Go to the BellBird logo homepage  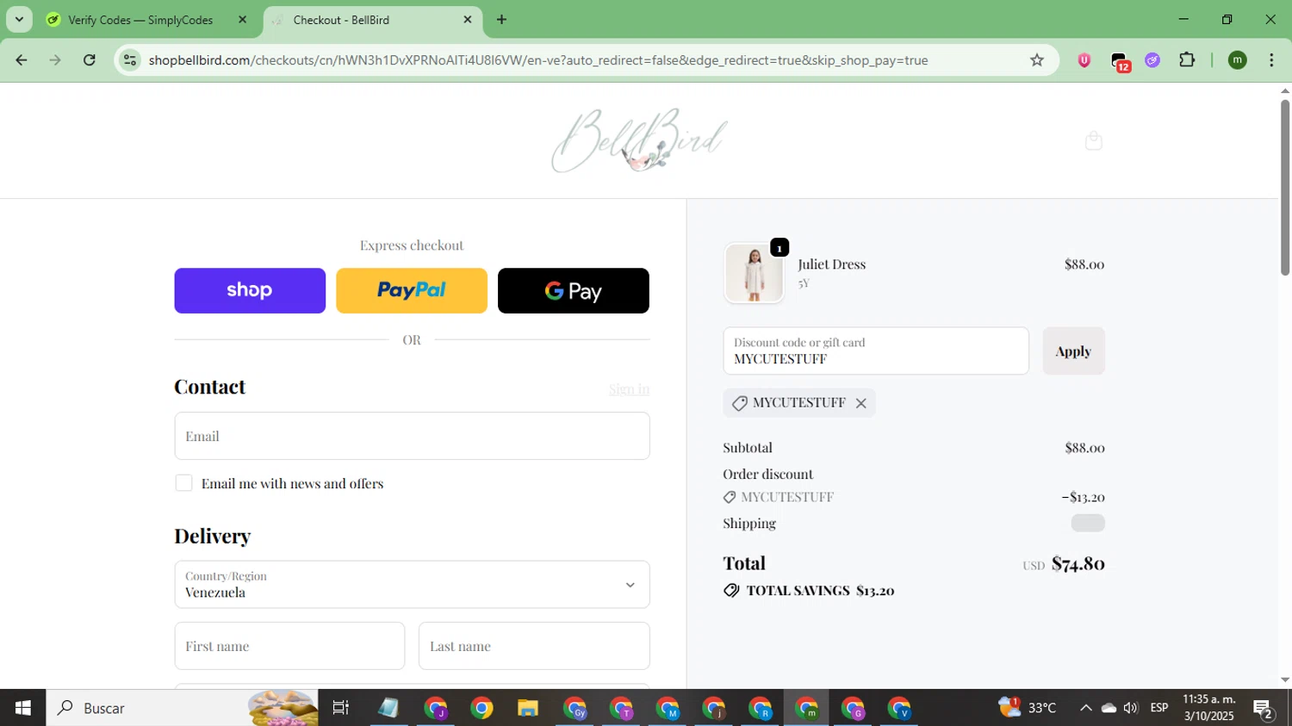coord(639,140)
